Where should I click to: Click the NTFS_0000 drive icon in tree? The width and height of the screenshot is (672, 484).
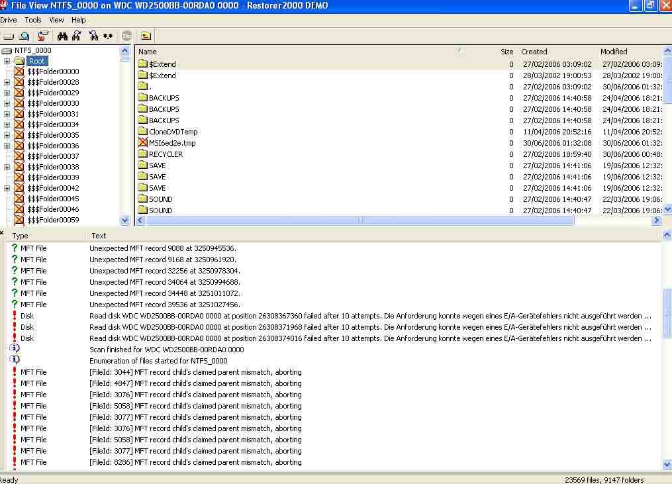pyautogui.click(x=7, y=50)
